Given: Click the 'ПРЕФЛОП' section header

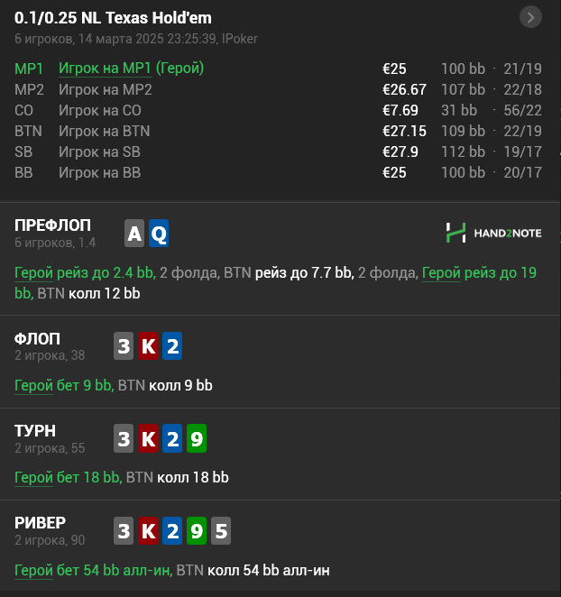Looking at the screenshot, I should click(x=52, y=225).
